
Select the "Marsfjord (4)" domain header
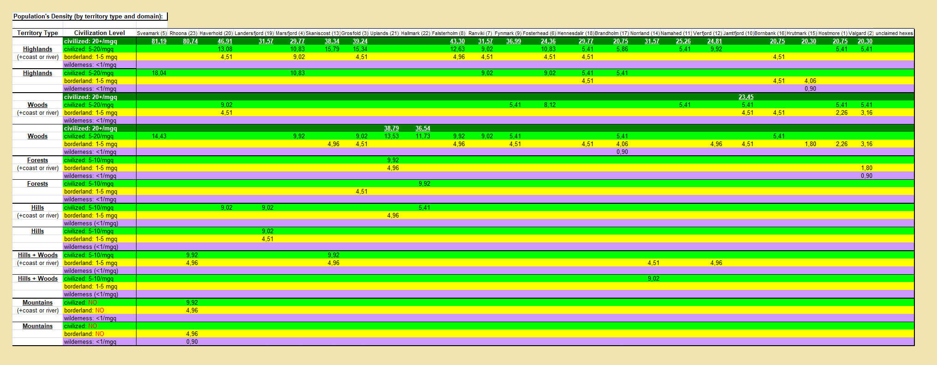pos(290,33)
